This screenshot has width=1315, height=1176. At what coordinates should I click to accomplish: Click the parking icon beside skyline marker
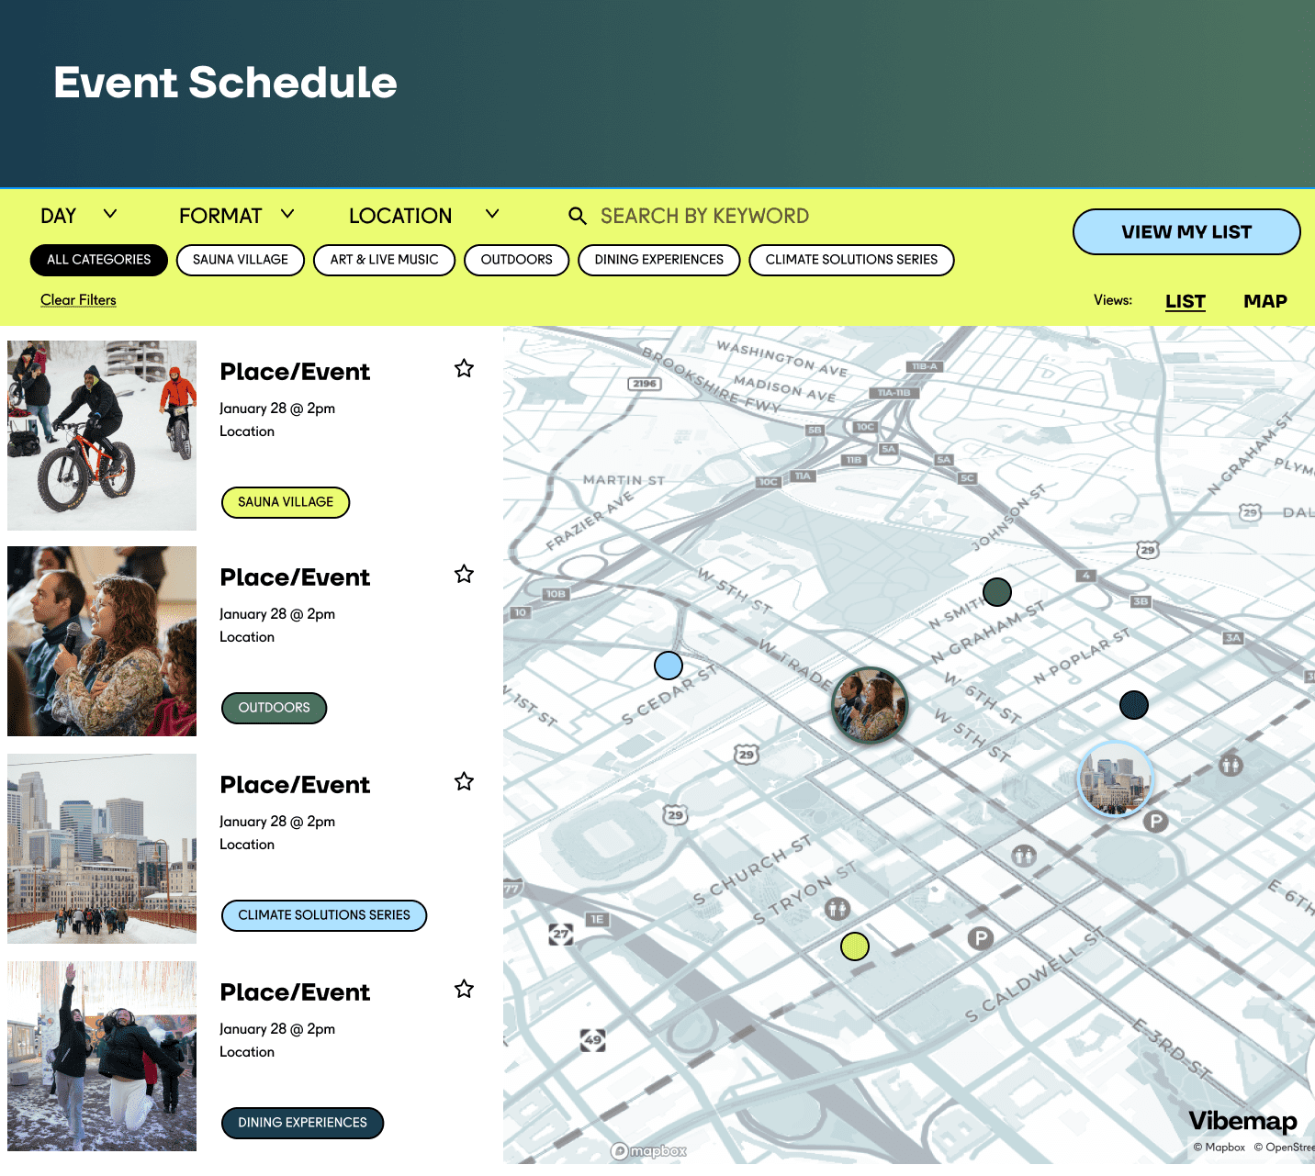click(1155, 822)
